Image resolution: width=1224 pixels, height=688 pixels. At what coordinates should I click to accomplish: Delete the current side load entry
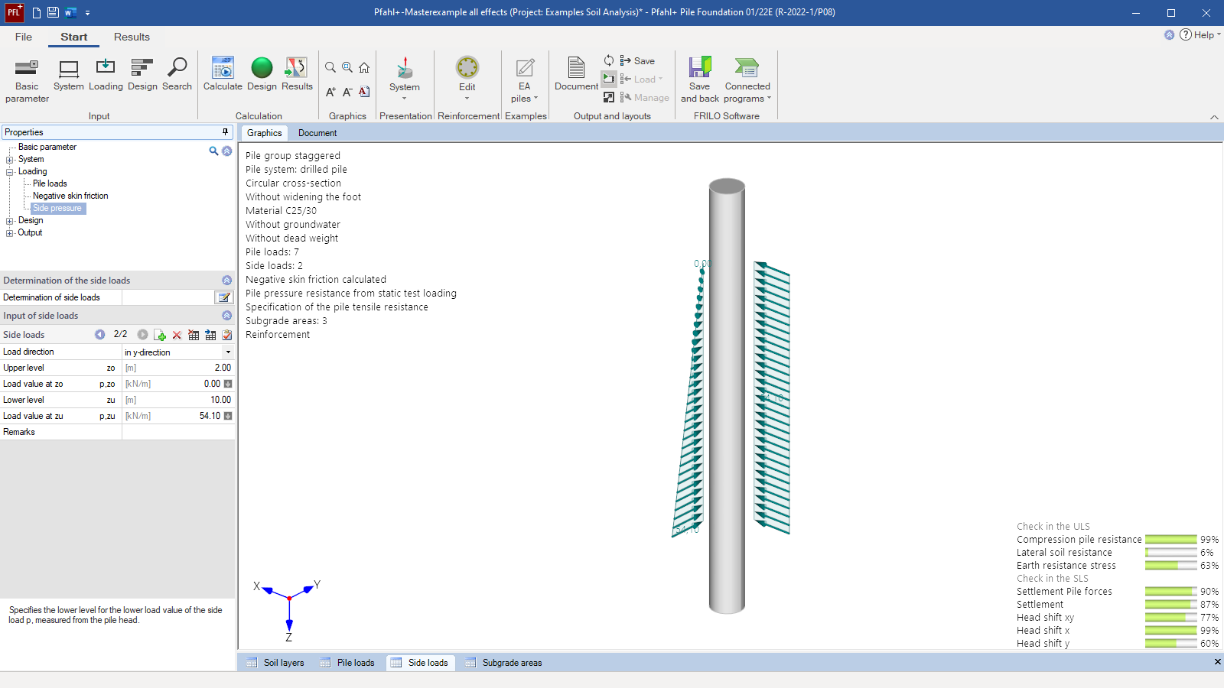tap(177, 335)
